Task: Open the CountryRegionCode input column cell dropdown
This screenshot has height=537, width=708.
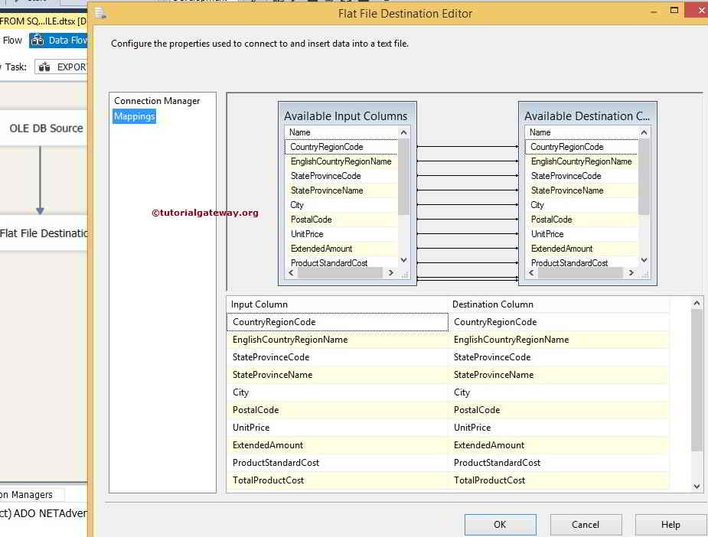Action: click(x=337, y=322)
